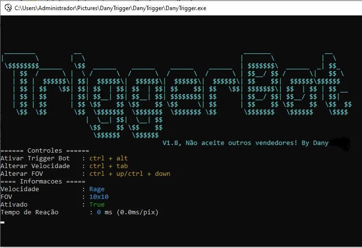Click the 'FOV' info label
Viewport: 362px width, 248px height.
6,197
